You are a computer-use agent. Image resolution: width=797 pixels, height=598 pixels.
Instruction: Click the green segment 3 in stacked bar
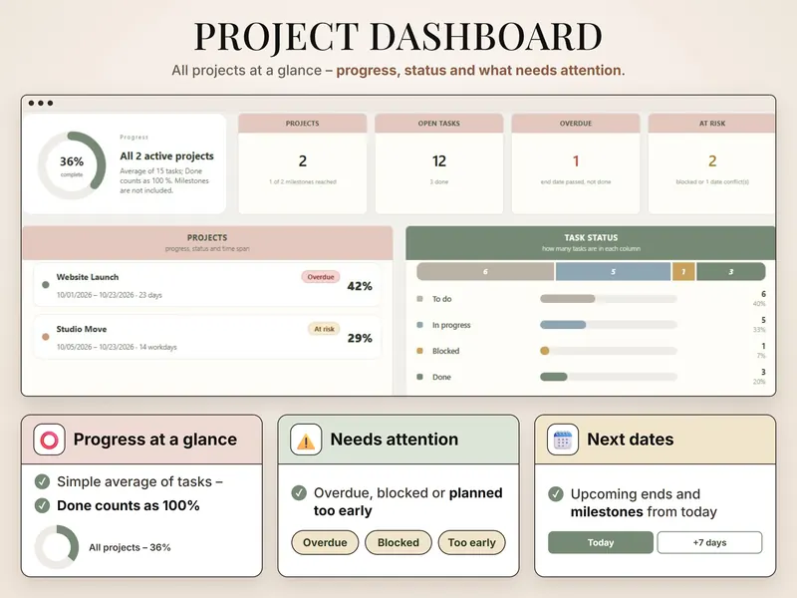click(x=731, y=271)
